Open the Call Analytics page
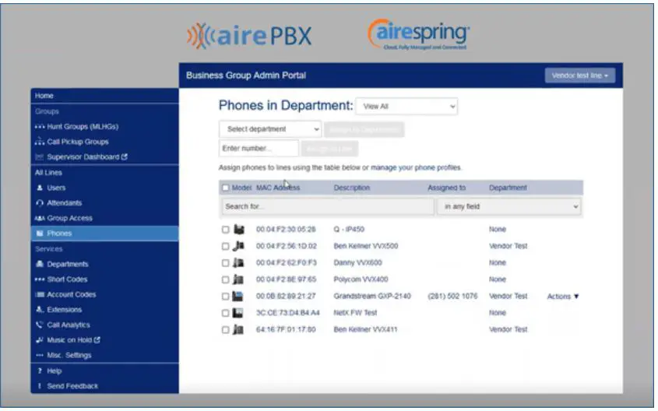The height and width of the screenshot is (411, 658). coord(69,325)
